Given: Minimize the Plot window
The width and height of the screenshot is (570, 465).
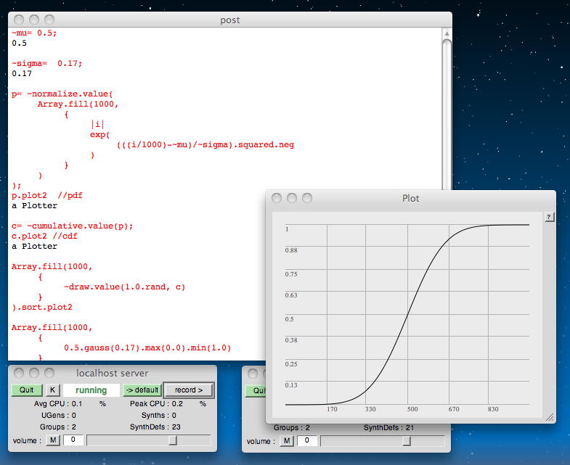Looking at the screenshot, I should (x=292, y=198).
